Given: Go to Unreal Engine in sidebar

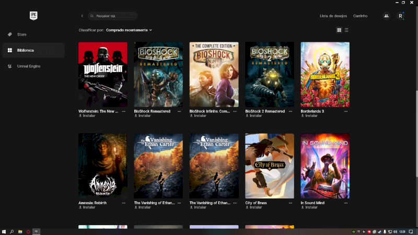Looking at the screenshot, I should [28, 66].
